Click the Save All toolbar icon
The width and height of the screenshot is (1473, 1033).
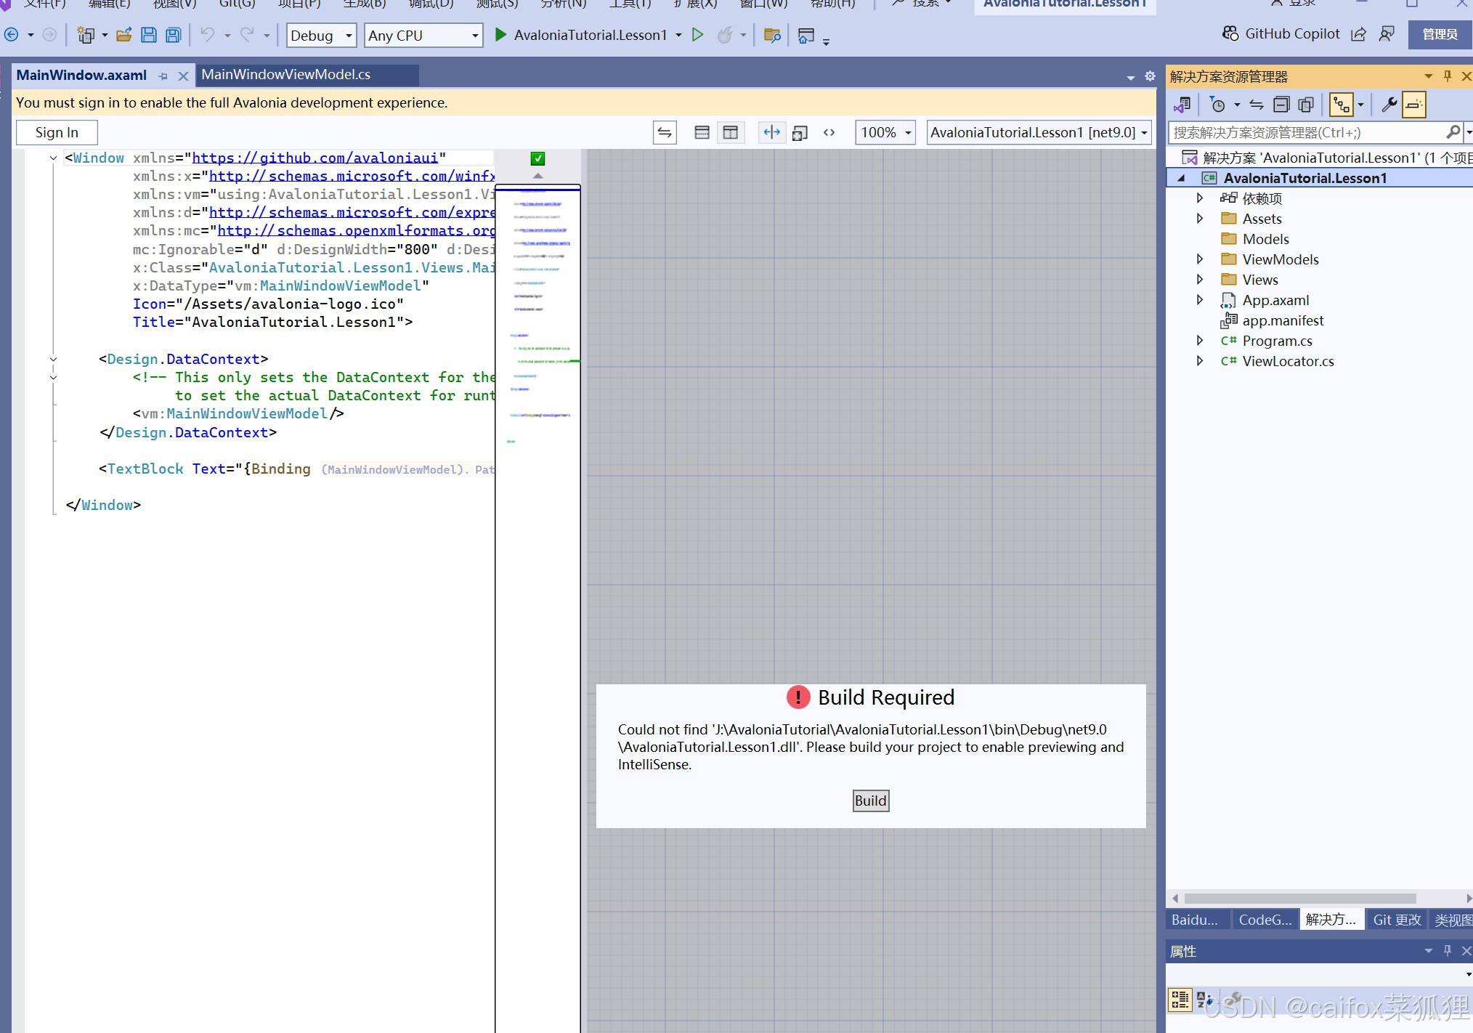173,35
